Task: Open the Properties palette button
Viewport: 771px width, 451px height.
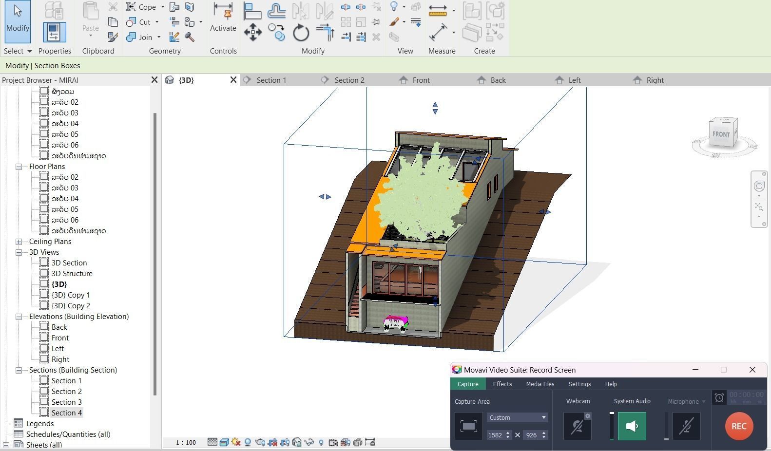Action: click(x=55, y=32)
